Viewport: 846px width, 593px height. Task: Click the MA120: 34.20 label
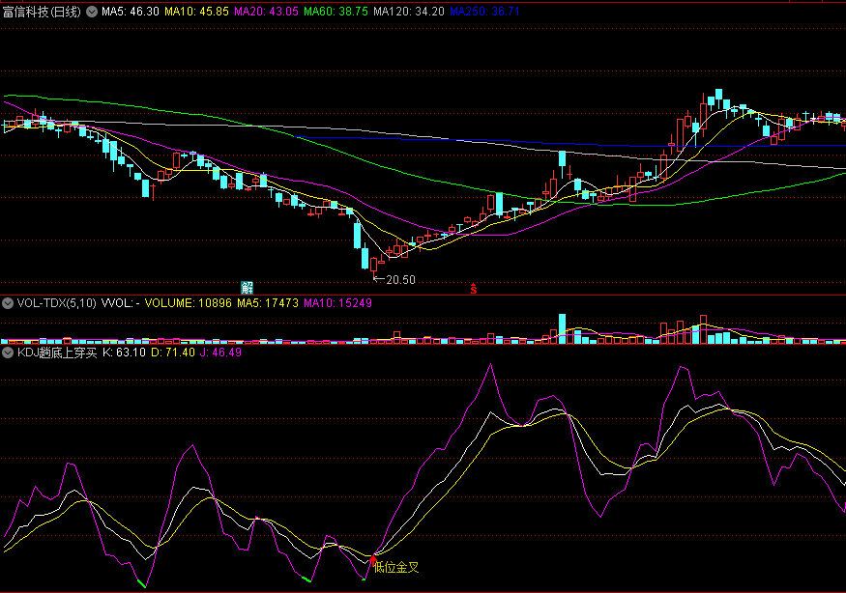[408, 12]
